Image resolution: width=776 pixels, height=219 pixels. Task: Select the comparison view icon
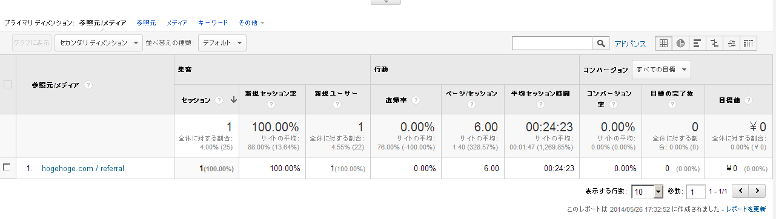715,43
